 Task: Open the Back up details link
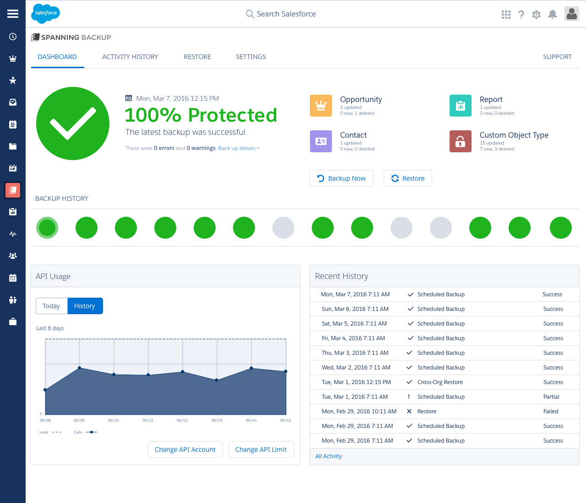(239, 148)
